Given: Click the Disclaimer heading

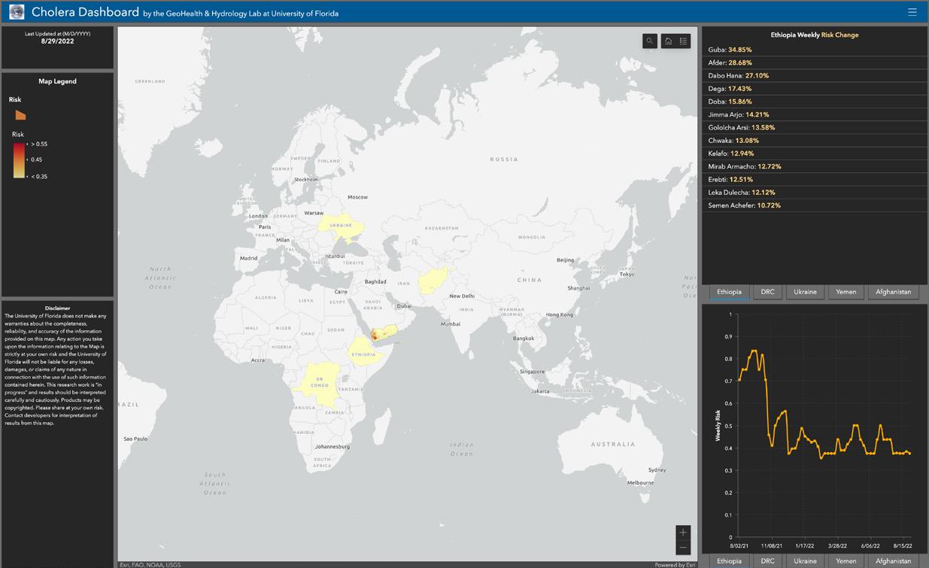Looking at the screenshot, I should click(x=57, y=308).
